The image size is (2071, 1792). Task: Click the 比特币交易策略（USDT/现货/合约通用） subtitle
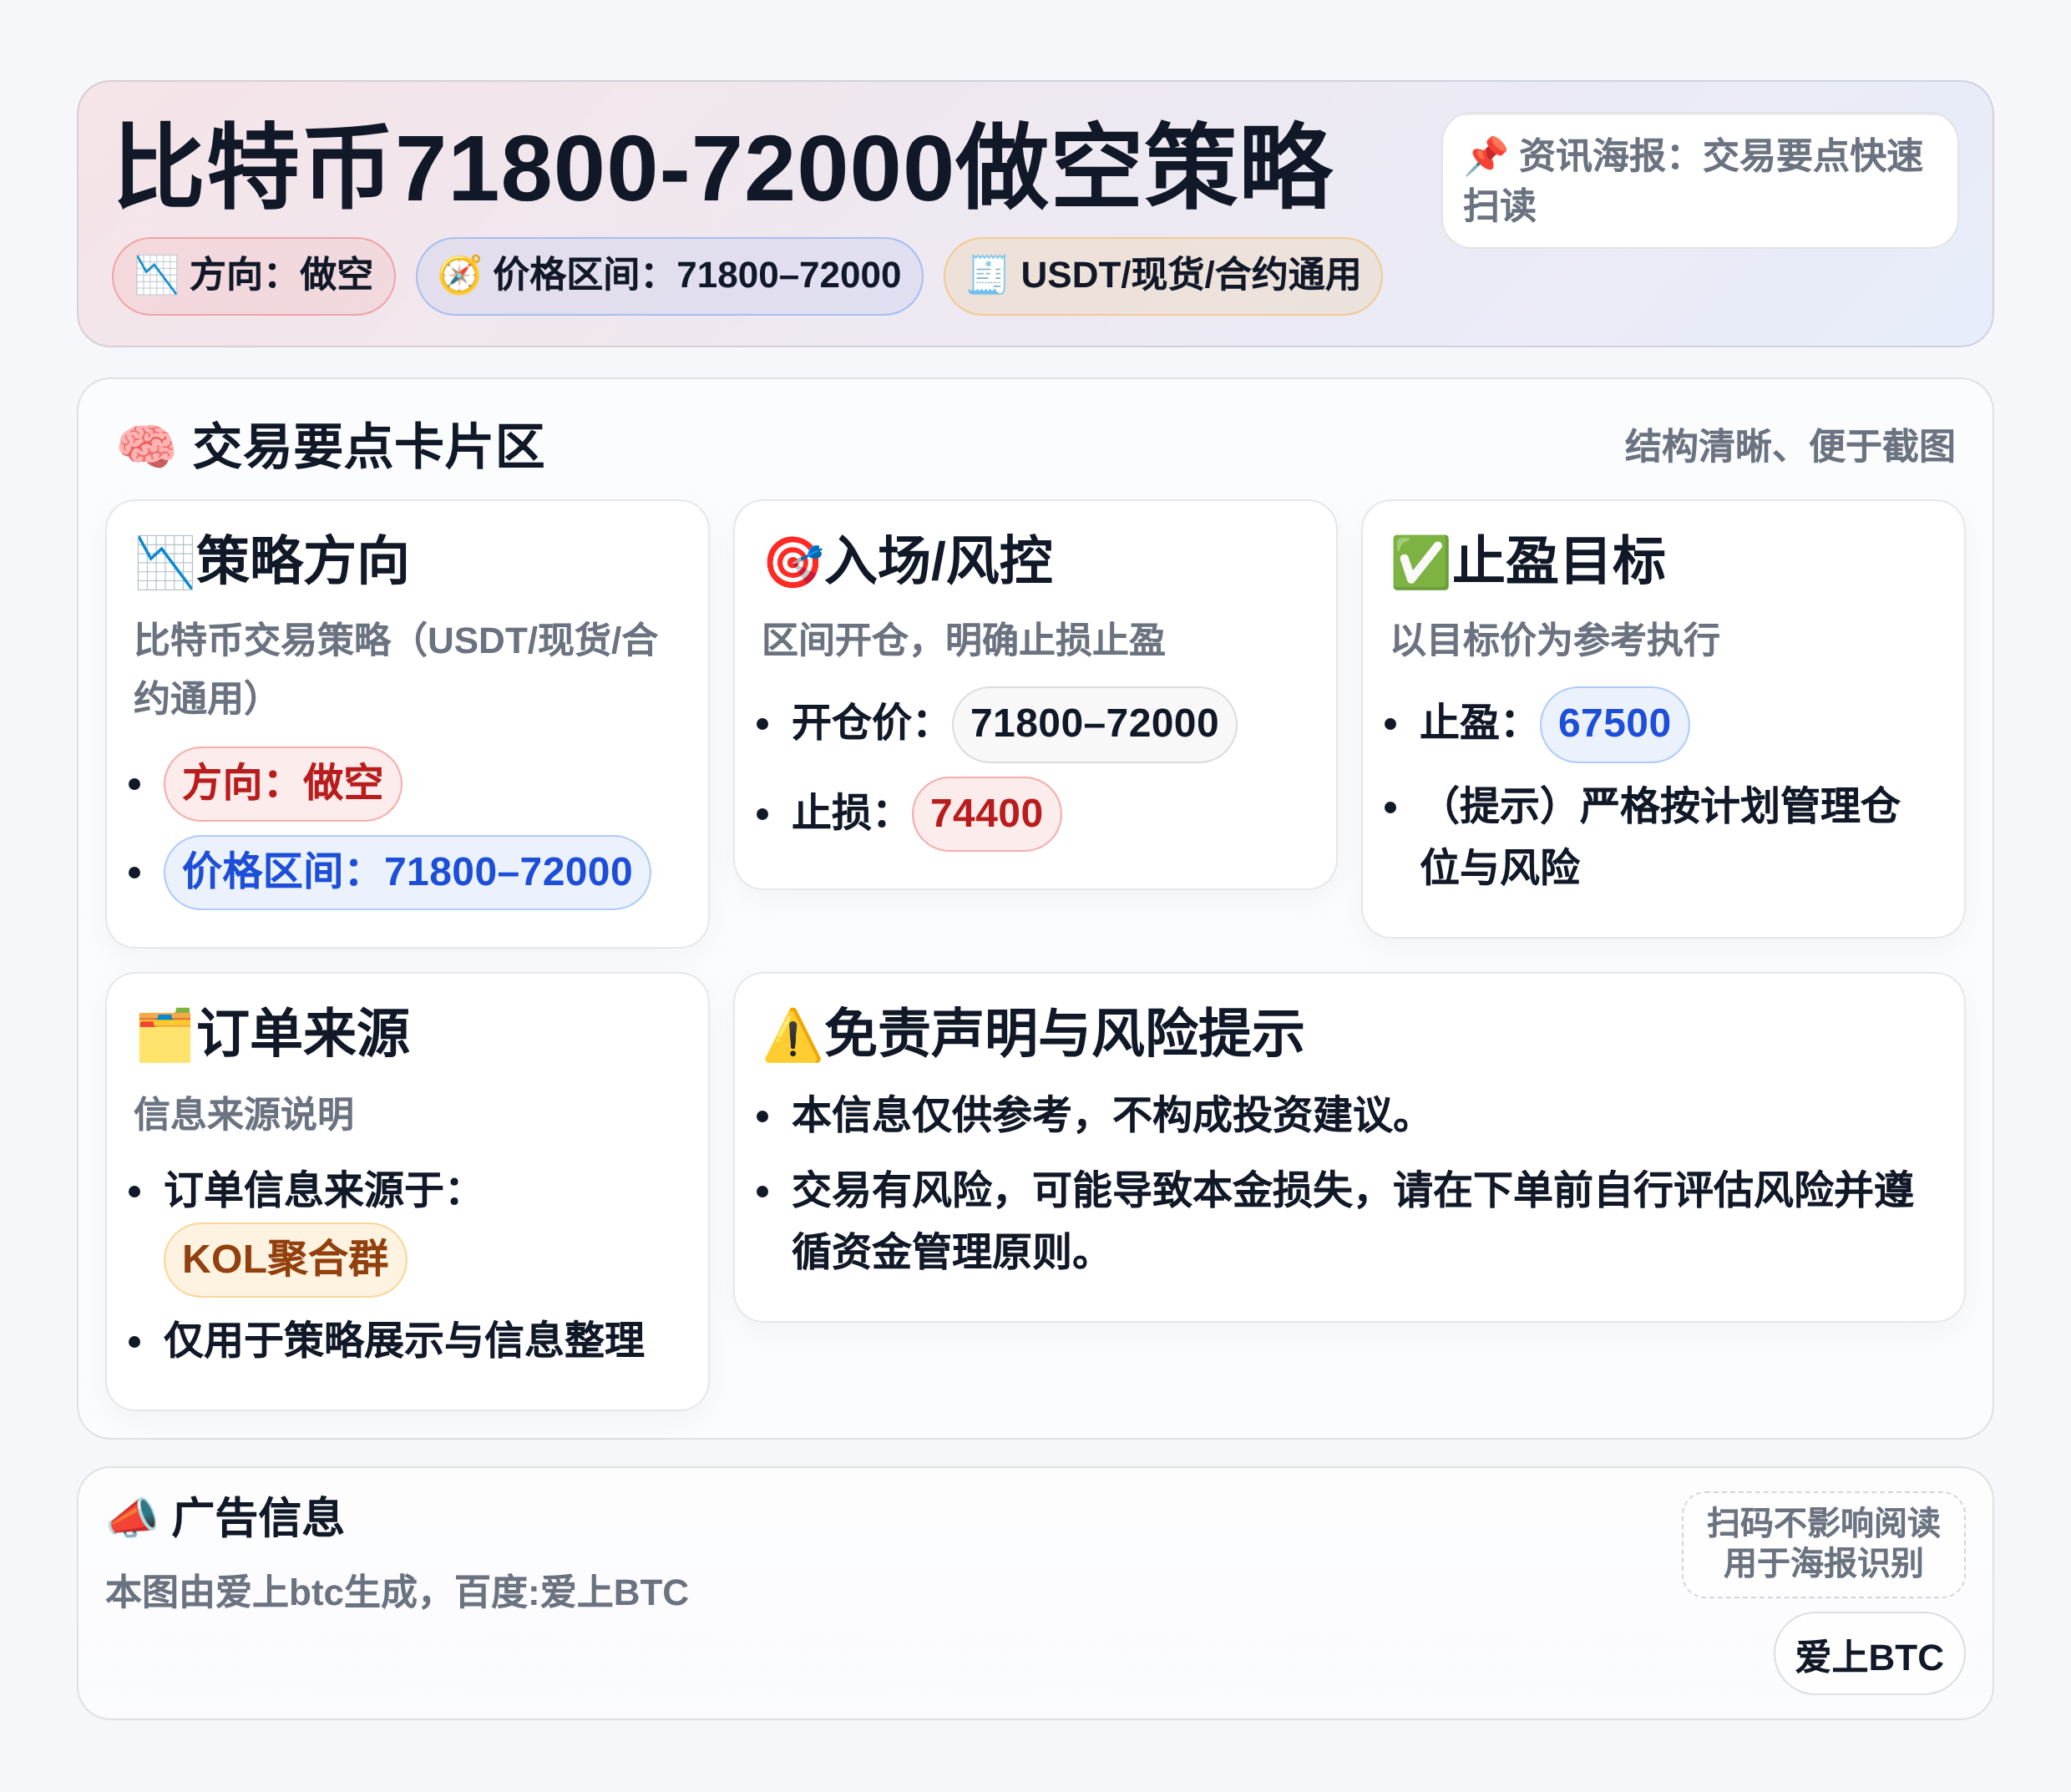[396, 668]
